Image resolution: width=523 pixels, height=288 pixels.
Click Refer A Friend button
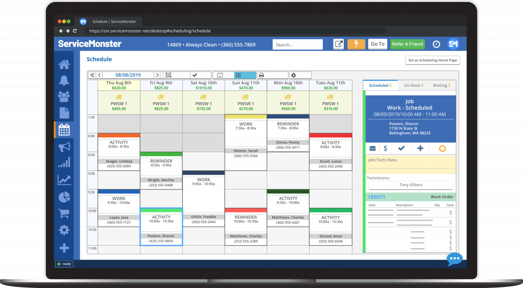pyautogui.click(x=407, y=44)
